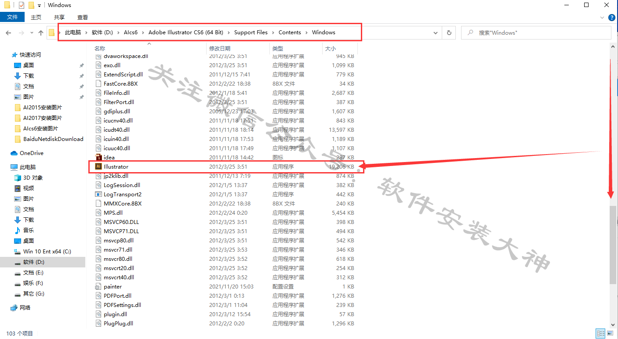Select the jp2klib.dll file name
Screen dimensions: 618x339
click(116, 176)
